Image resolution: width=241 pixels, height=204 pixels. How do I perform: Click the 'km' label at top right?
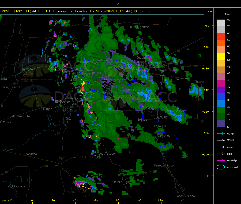209,11
